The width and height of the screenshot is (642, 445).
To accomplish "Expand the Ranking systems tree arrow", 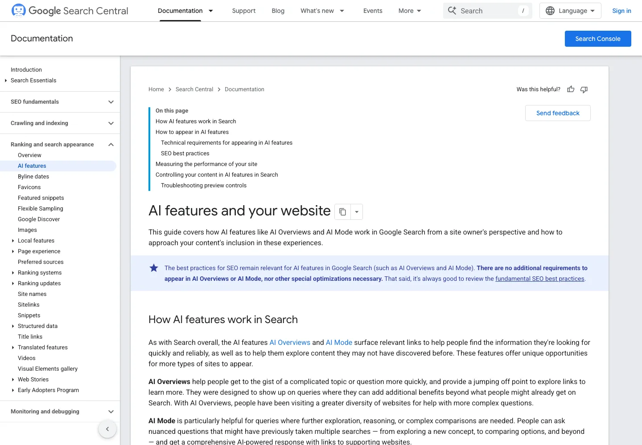I will (13, 273).
